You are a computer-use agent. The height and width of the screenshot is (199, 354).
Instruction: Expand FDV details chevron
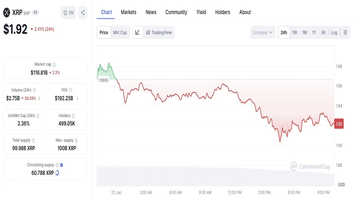point(77,98)
